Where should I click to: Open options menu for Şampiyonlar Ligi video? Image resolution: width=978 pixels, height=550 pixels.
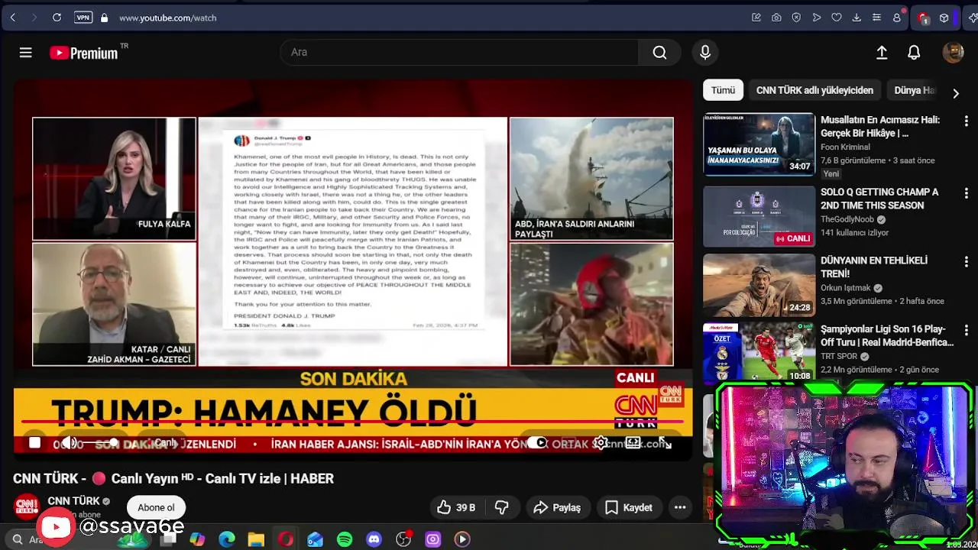coord(966,330)
